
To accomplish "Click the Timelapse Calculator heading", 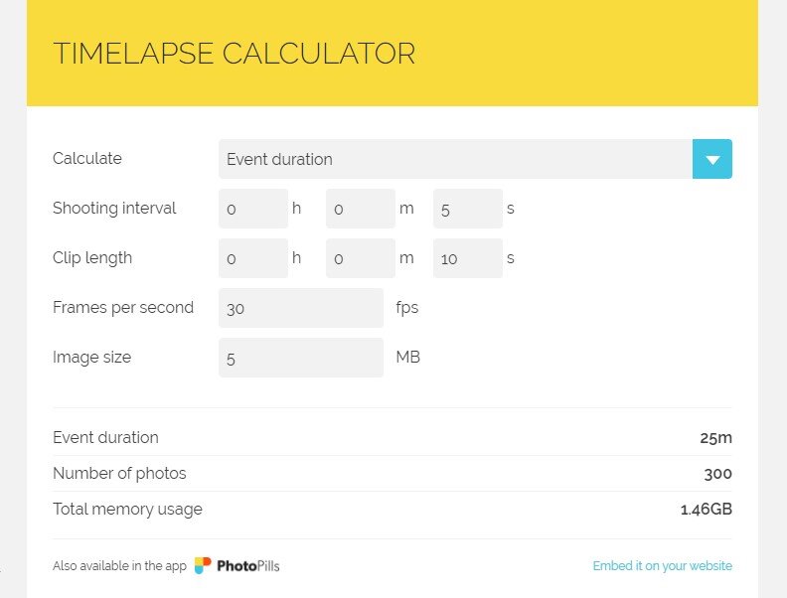I will coord(234,54).
